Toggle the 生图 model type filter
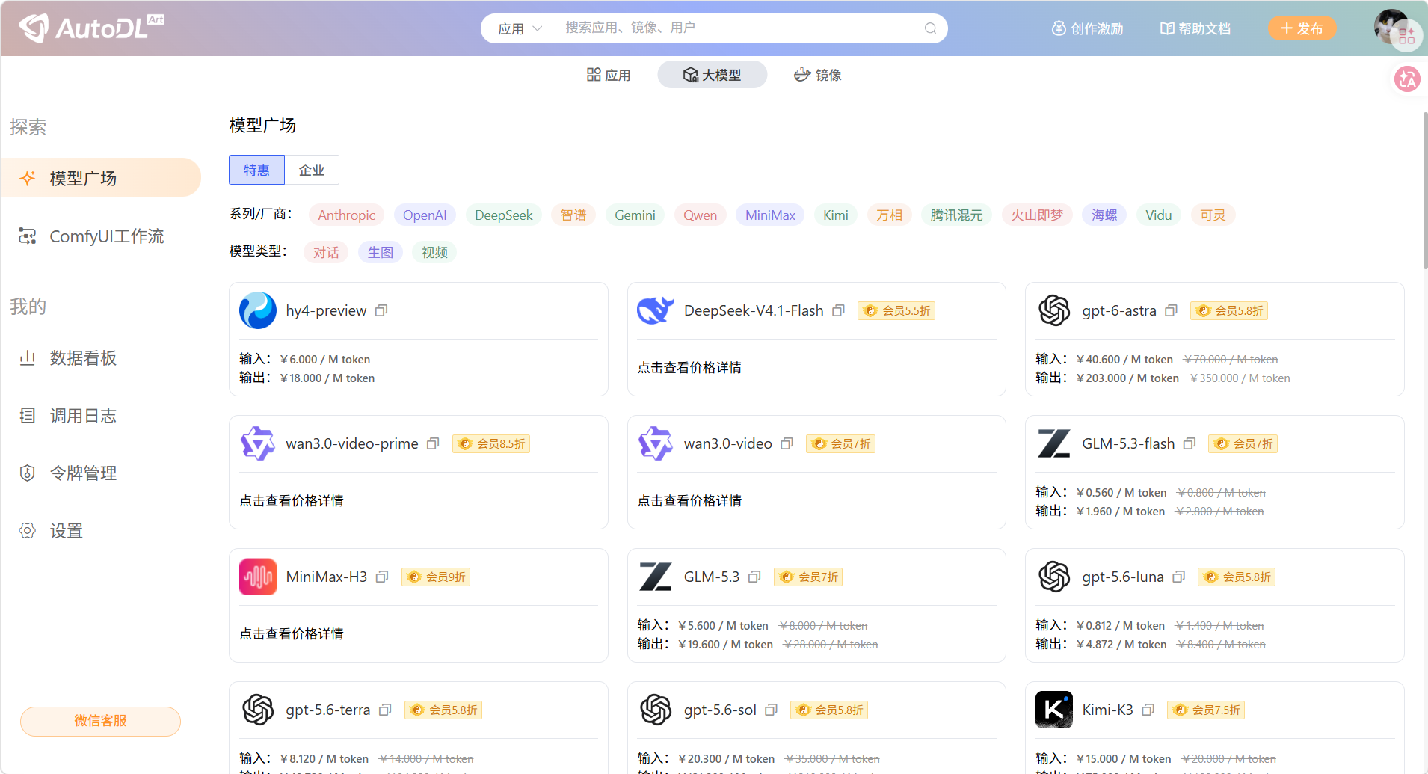The image size is (1428, 774). click(x=381, y=252)
